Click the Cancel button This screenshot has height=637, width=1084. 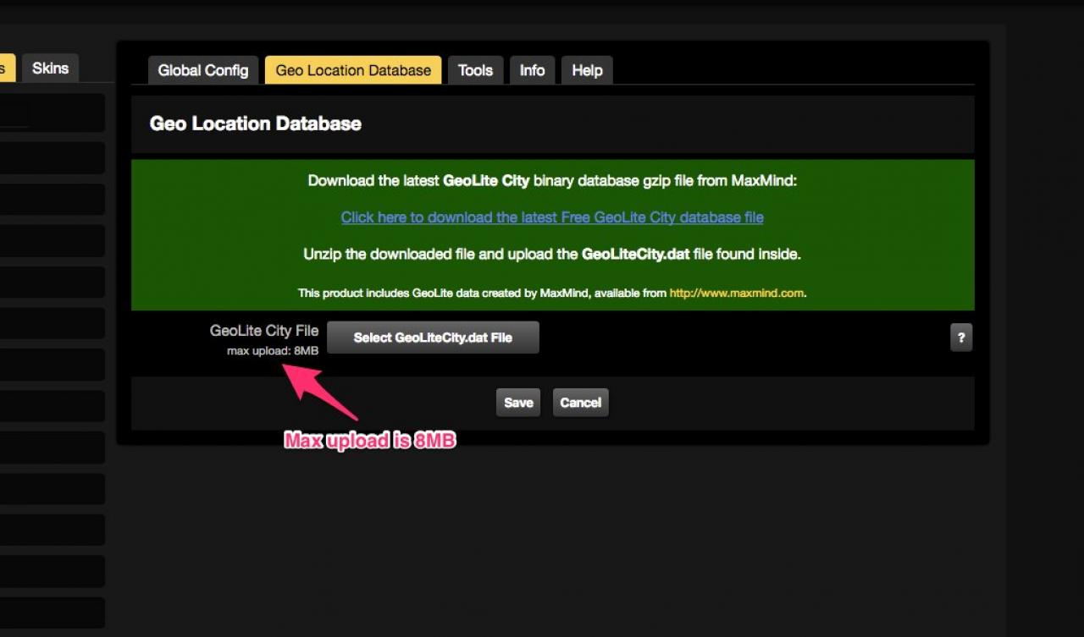point(580,403)
